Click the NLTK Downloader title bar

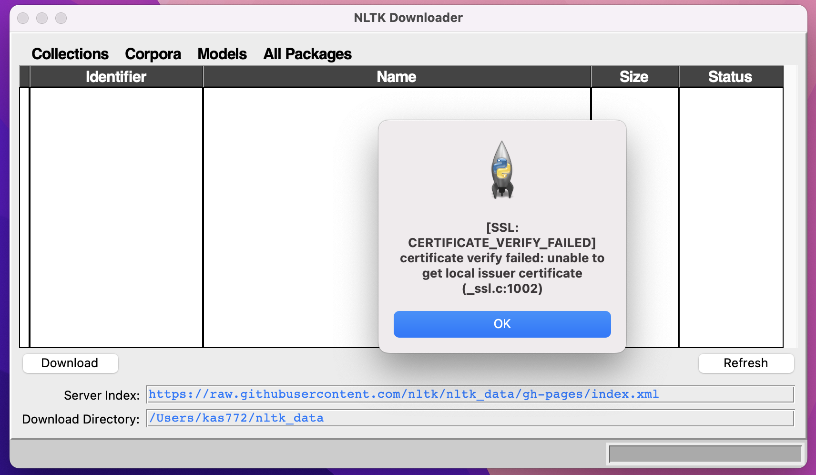408,18
